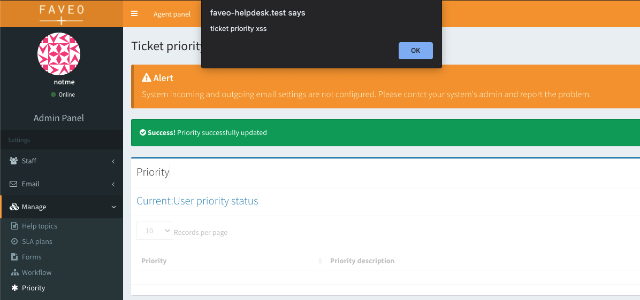
Task: Click the FAVEO logo
Action: coord(62,13)
